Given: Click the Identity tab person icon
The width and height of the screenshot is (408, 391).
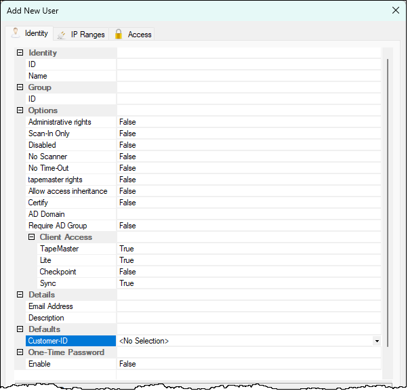Looking at the screenshot, I should click(16, 33).
